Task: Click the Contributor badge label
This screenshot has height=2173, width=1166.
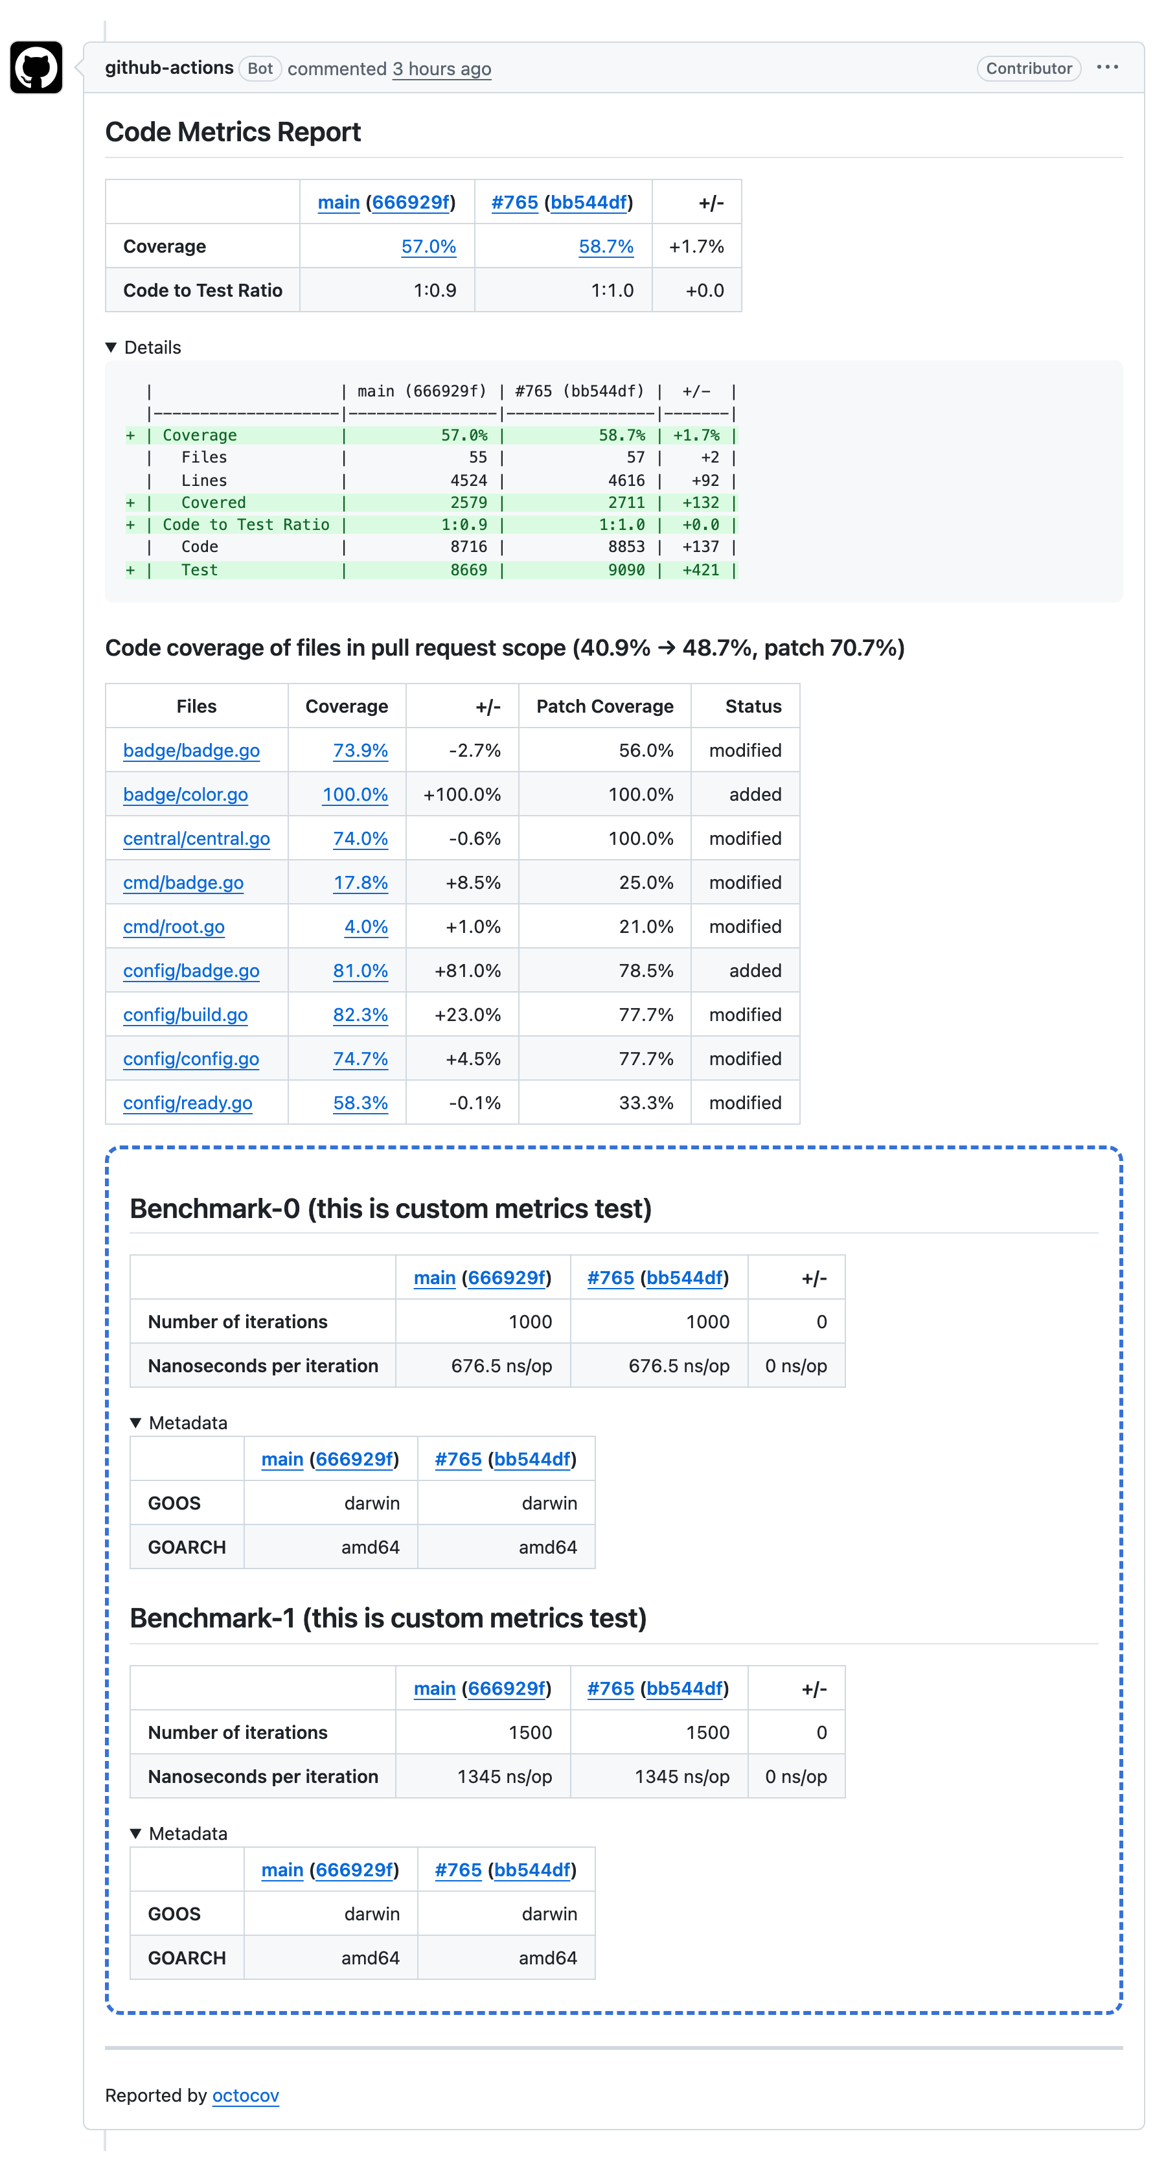Action: 1029,68
